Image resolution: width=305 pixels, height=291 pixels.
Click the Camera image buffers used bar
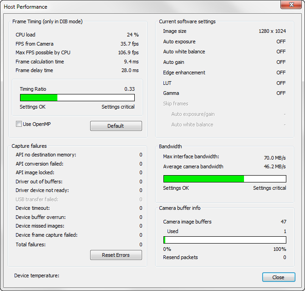point(225,240)
